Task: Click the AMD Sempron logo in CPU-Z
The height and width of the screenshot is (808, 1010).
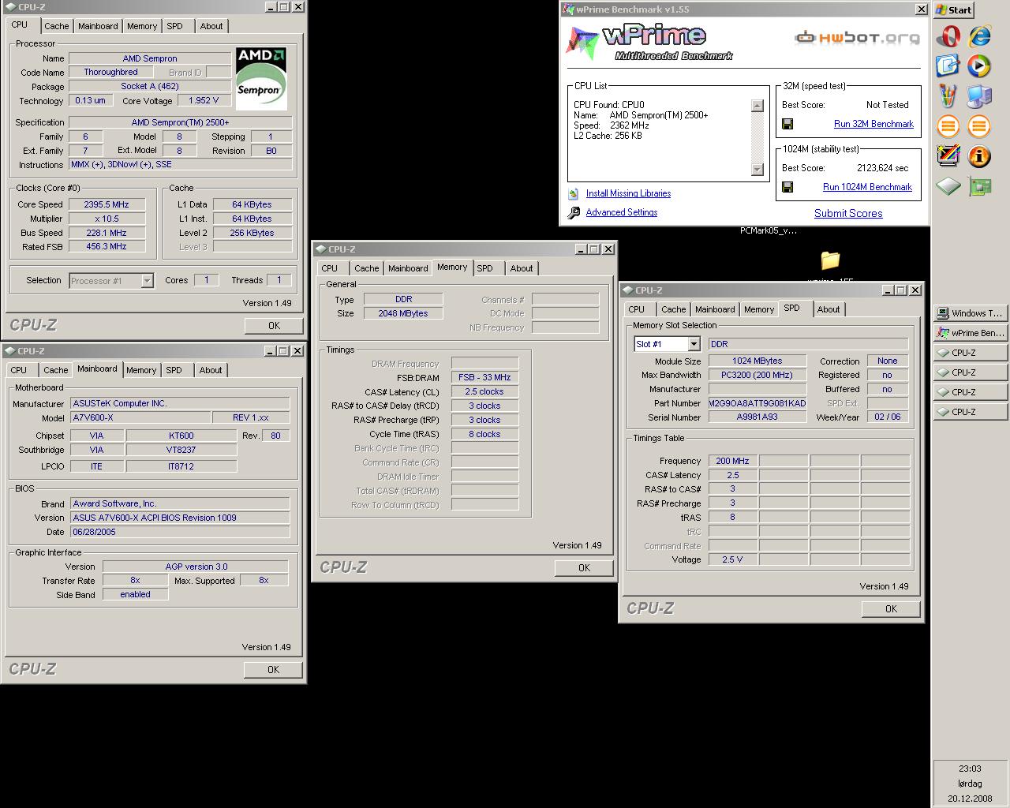Action: 261,77
